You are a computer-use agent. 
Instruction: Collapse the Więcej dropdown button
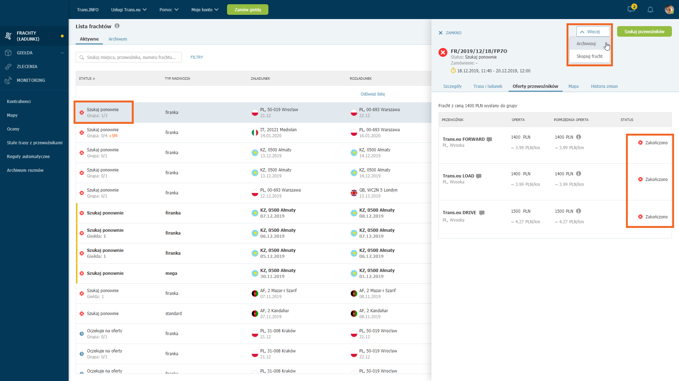(x=593, y=31)
